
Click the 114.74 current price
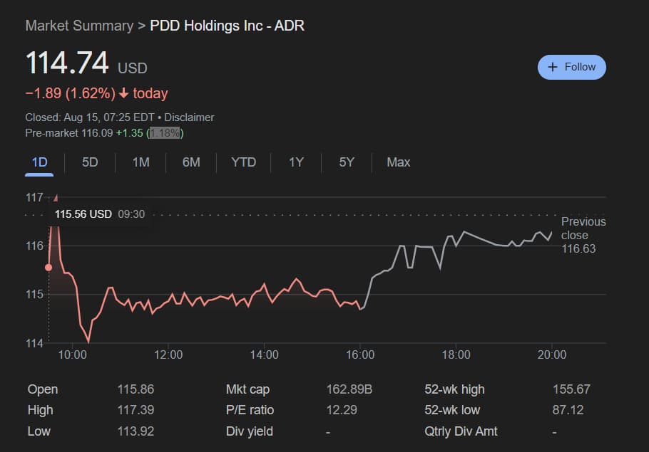[x=67, y=63]
